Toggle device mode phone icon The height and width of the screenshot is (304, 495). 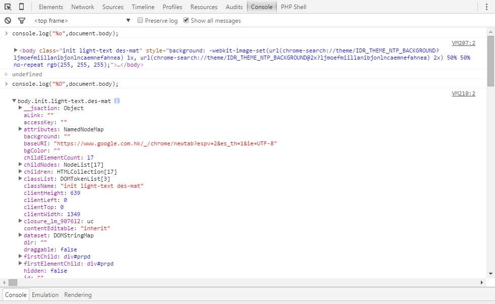point(21,7)
